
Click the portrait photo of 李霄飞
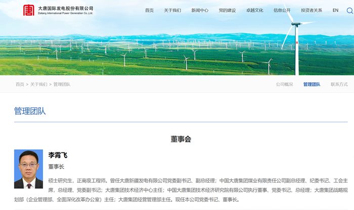click(28, 169)
